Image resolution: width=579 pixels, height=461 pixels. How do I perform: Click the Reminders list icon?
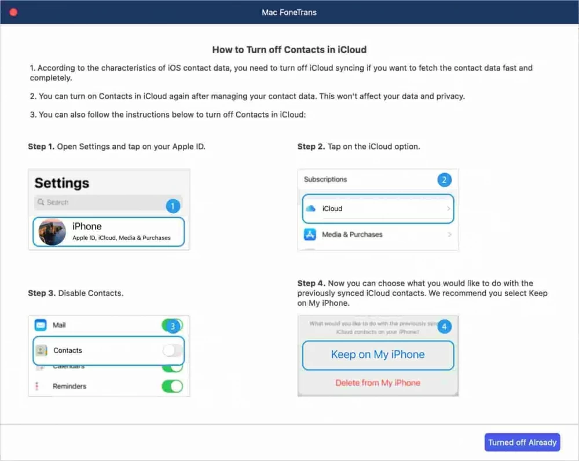[38, 386]
